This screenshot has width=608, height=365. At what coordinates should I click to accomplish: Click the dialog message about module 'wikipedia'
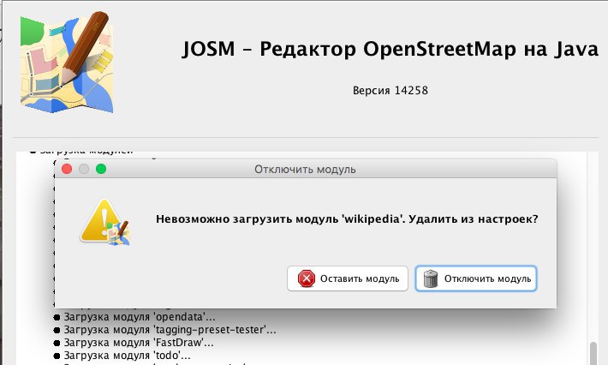point(347,219)
